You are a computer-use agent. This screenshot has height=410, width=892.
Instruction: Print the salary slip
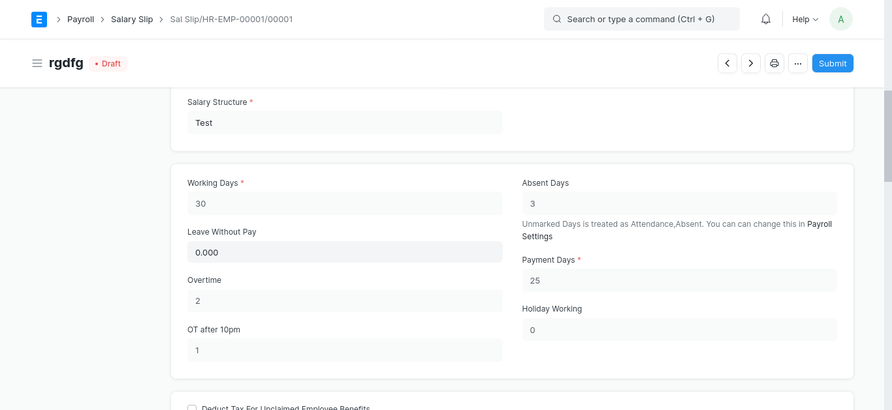click(x=774, y=63)
